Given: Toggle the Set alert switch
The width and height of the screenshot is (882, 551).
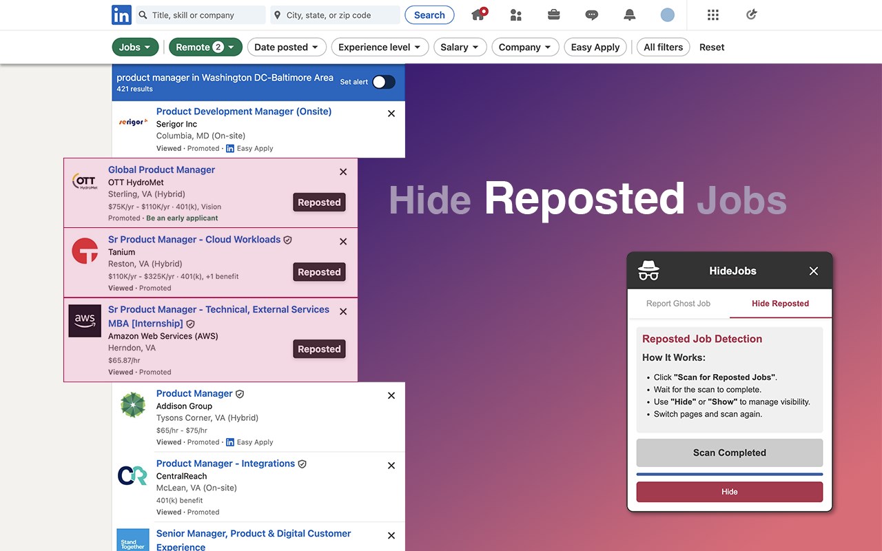Looking at the screenshot, I should [384, 82].
